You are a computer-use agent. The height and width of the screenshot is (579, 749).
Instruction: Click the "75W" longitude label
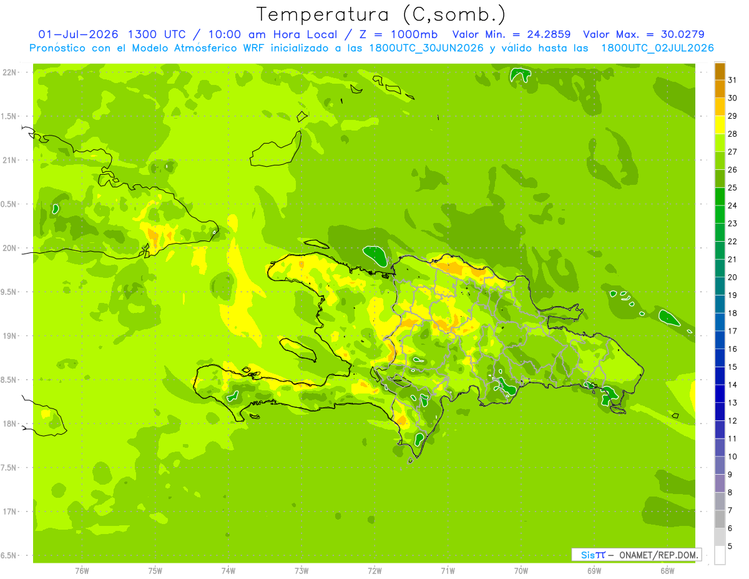coord(155,571)
